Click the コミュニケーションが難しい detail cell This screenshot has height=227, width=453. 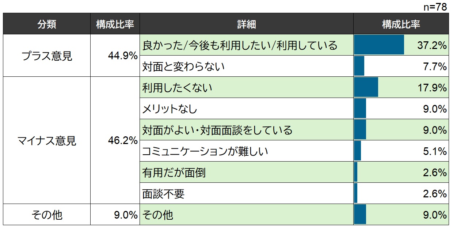[x=205, y=151]
